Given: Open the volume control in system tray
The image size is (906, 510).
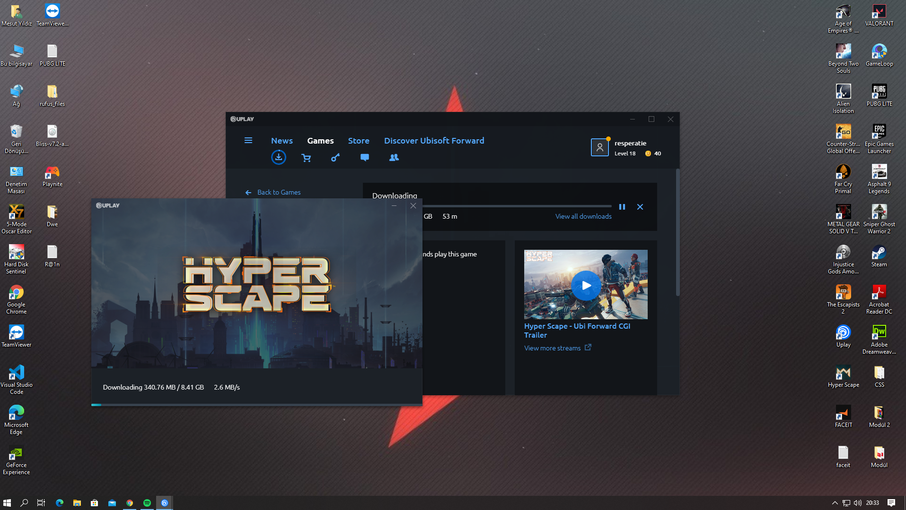Looking at the screenshot, I should pyautogui.click(x=858, y=503).
